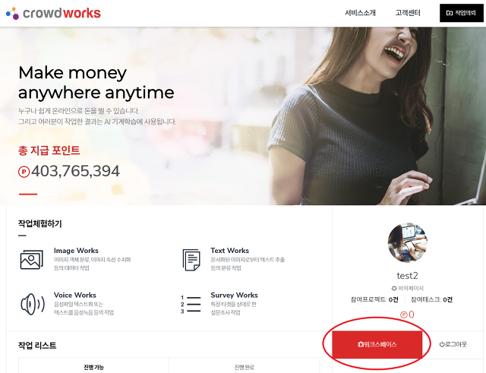
Task: Click the black 작업의뢰 button
Action: pyautogui.click(x=461, y=13)
